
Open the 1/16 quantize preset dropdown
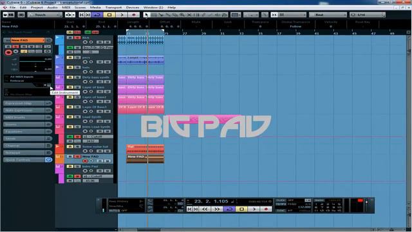click(368, 15)
